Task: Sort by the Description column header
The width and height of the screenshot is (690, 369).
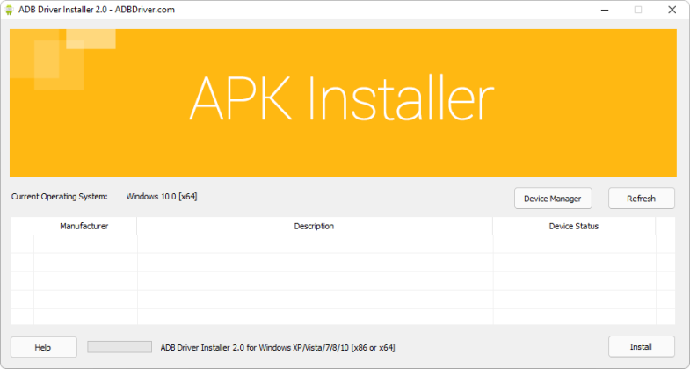Action: (314, 226)
